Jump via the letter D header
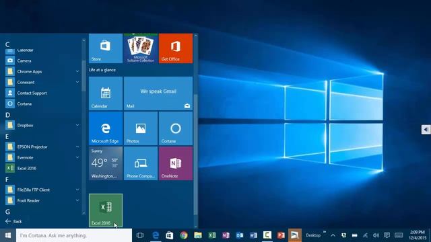Viewport: 431px width, 242px height. (7, 115)
